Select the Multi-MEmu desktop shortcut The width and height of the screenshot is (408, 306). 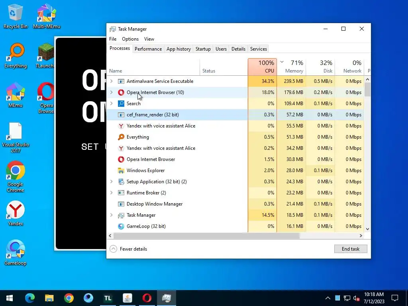click(x=47, y=16)
